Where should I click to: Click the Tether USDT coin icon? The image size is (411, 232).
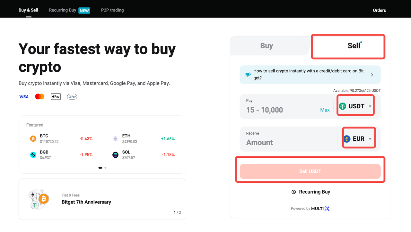pos(343,106)
